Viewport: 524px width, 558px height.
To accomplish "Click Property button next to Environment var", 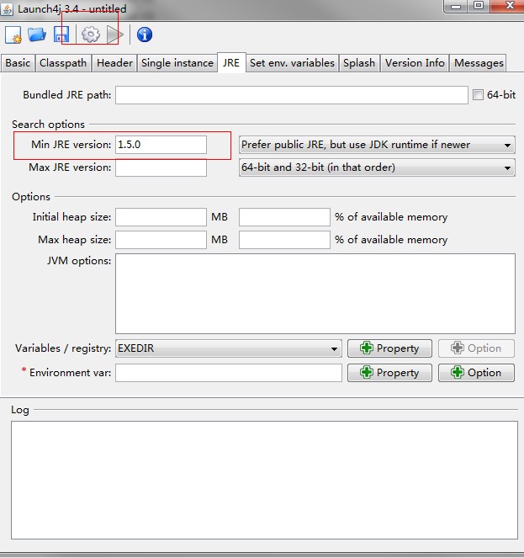I will 389,373.
